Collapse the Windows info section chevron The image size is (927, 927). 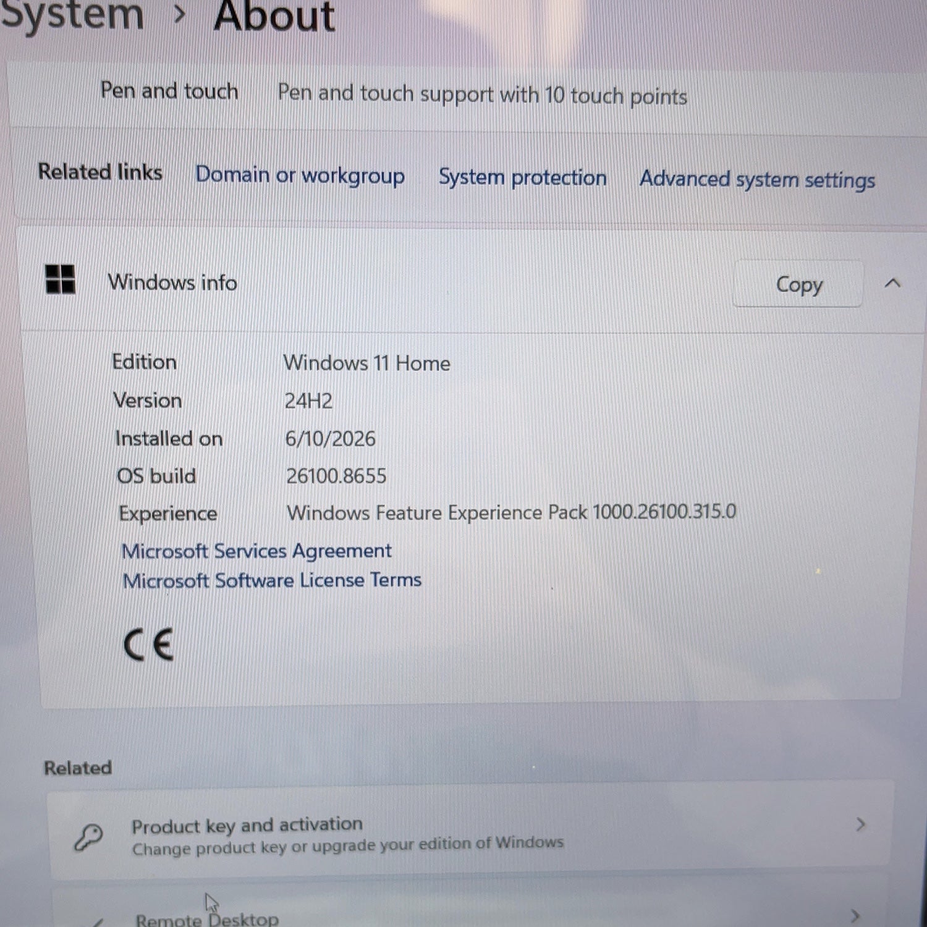892,283
